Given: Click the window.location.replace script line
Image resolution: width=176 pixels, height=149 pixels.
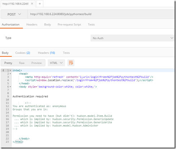Looking at the screenshot, I should pyautogui.click(x=89, y=80).
